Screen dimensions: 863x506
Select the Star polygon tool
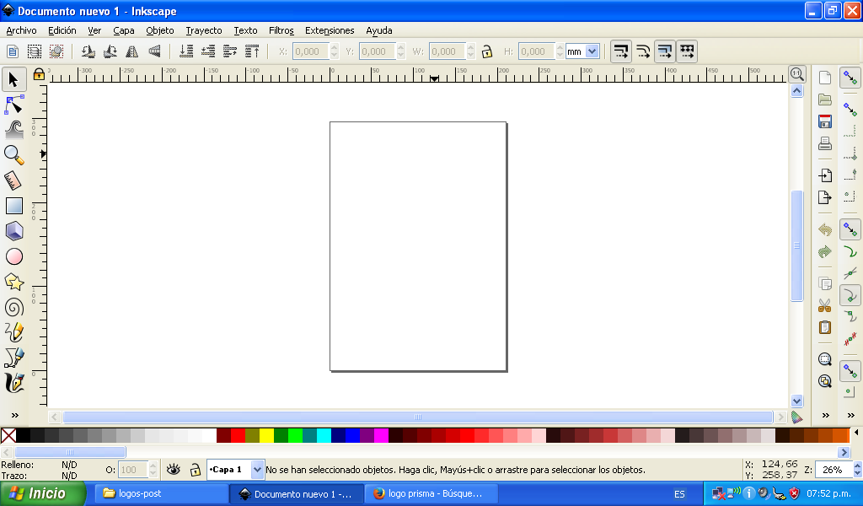(13, 282)
